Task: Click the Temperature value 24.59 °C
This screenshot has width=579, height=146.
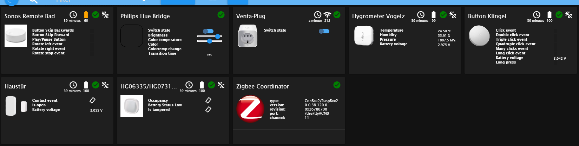Action: 444,31
